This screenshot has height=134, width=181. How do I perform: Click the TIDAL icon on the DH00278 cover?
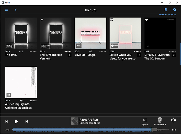point(147,20)
